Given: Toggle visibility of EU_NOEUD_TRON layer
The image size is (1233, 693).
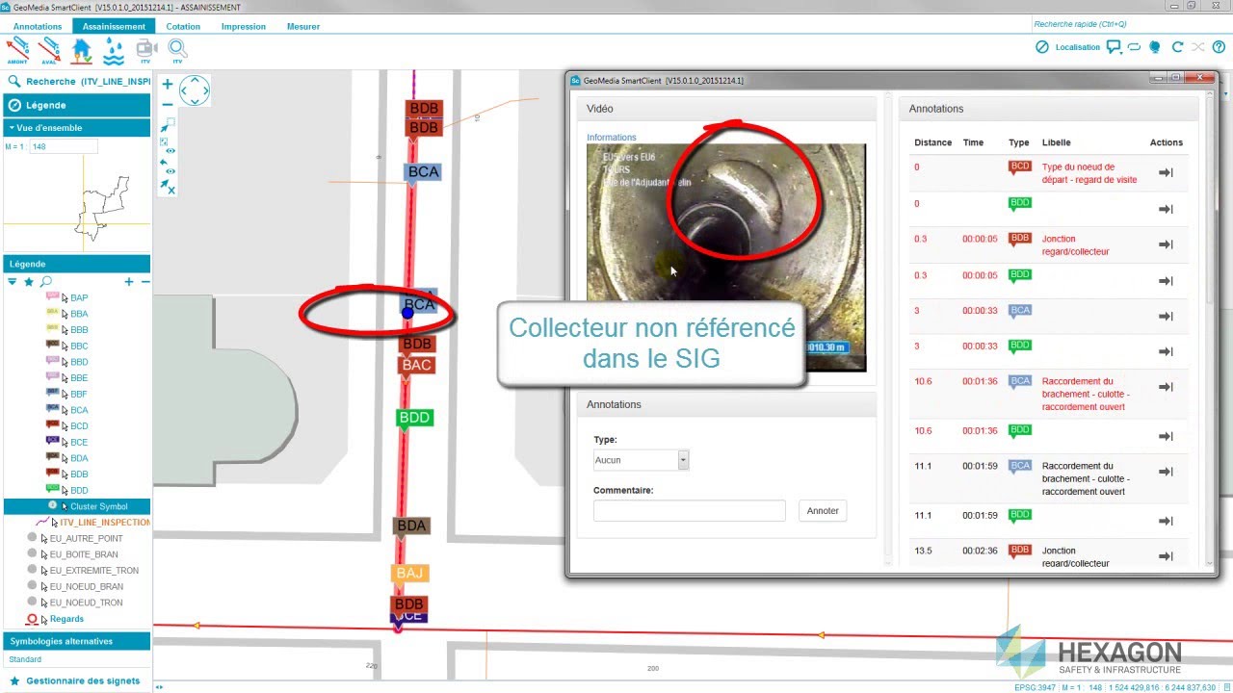Looking at the screenshot, I should (x=32, y=602).
